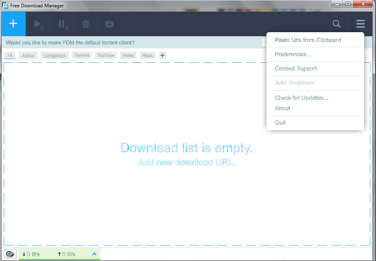Click the blue plus Add download button
Screen dimensions: 376x261
(x=13, y=24)
